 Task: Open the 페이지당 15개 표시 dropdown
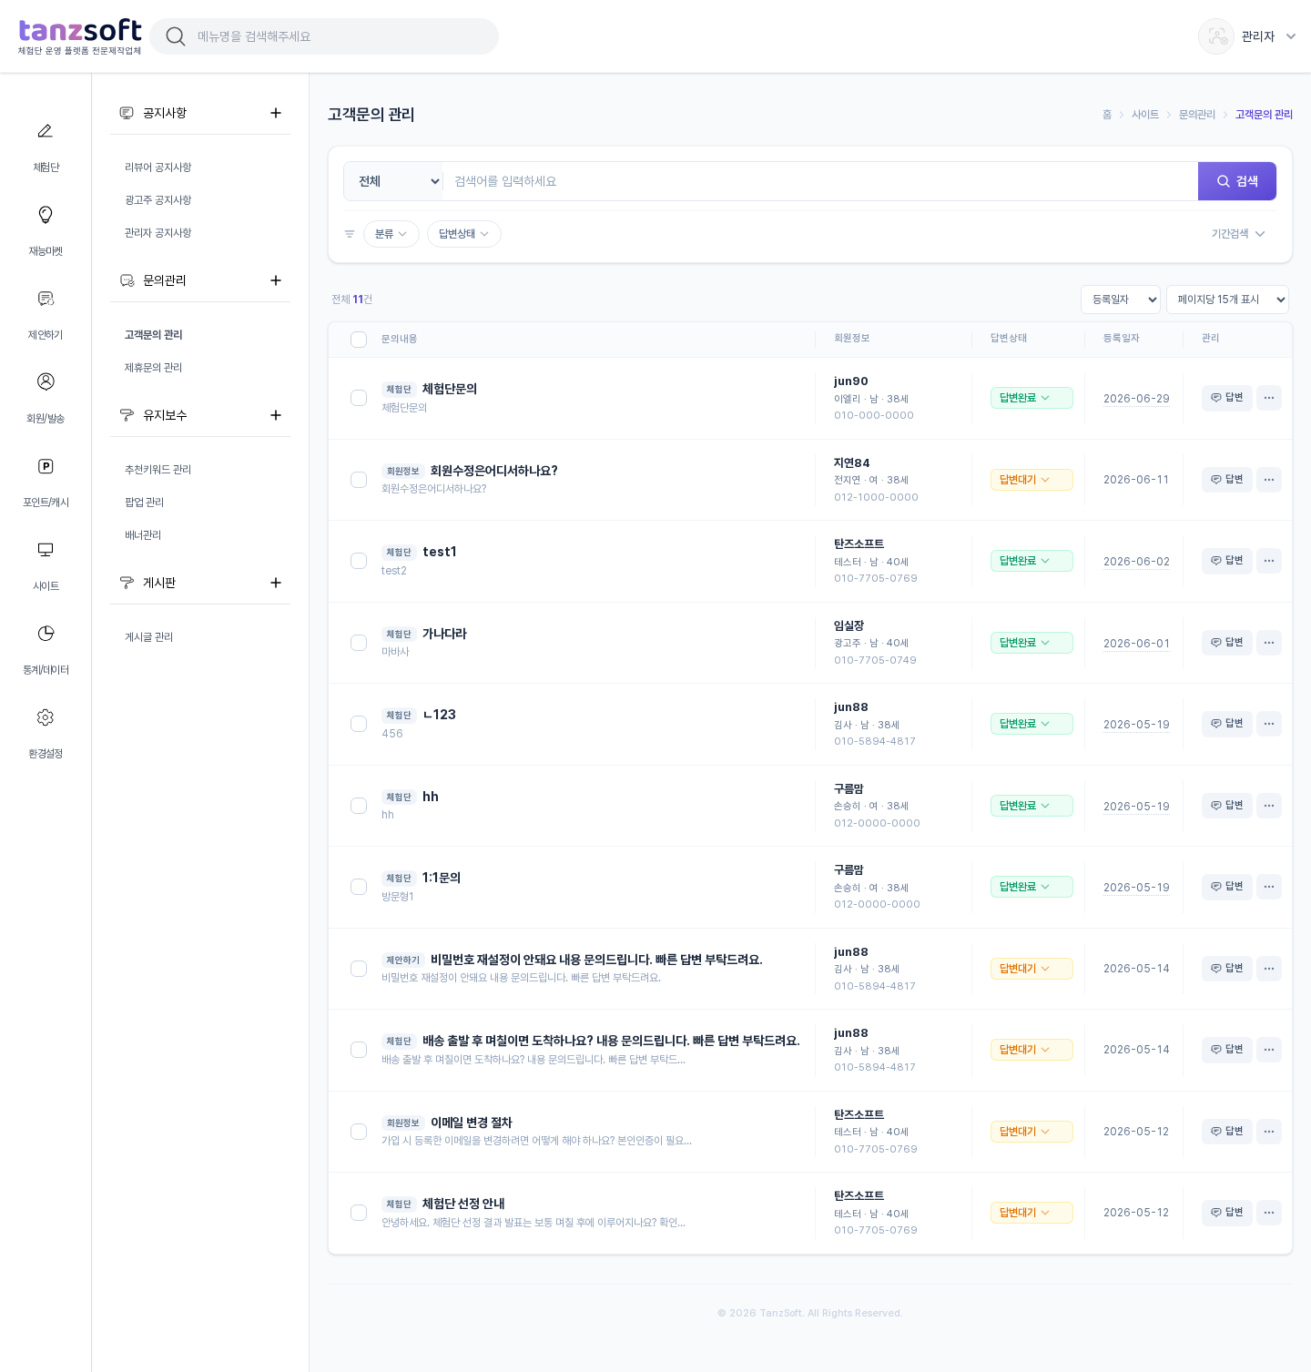click(1227, 300)
